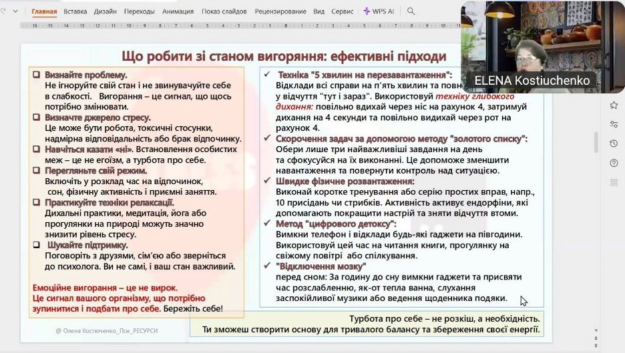Switch to the Главная tab

[44, 11]
